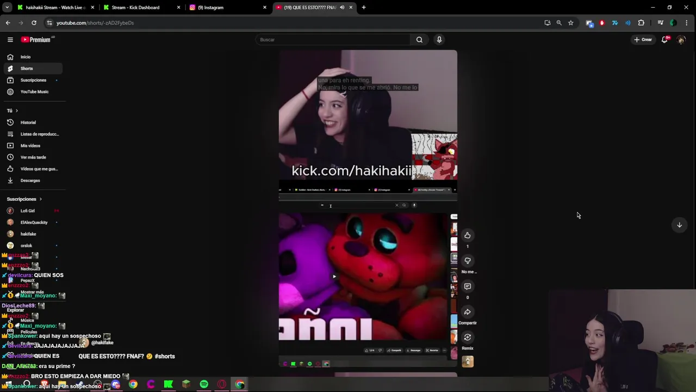Close the Instagram browser tab
The image size is (696, 392).
tap(265, 8)
